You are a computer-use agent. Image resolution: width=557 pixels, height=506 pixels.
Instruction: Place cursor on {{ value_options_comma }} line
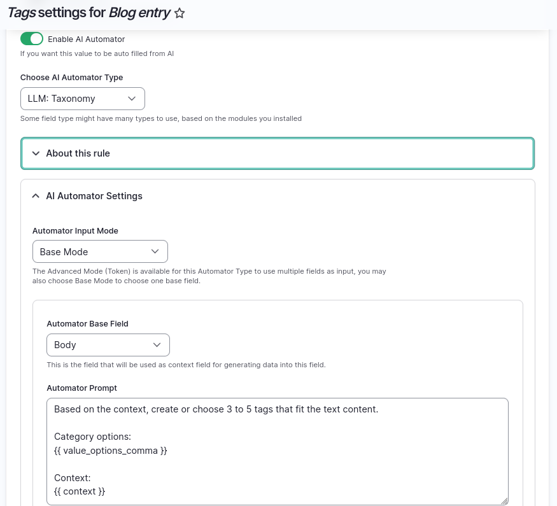click(111, 451)
